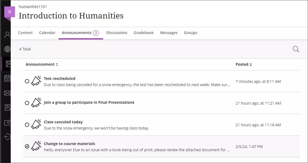Open Messages using the envelope icon

point(7,93)
